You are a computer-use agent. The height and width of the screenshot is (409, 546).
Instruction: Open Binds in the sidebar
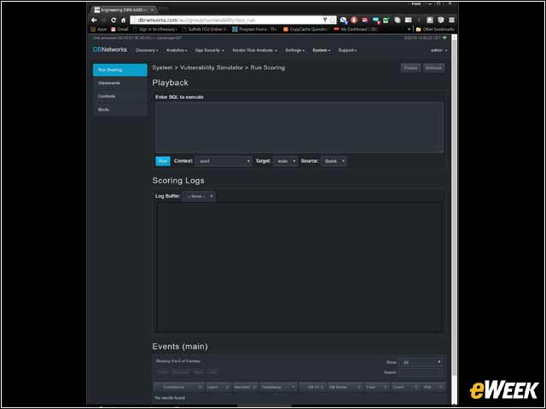click(120, 110)
